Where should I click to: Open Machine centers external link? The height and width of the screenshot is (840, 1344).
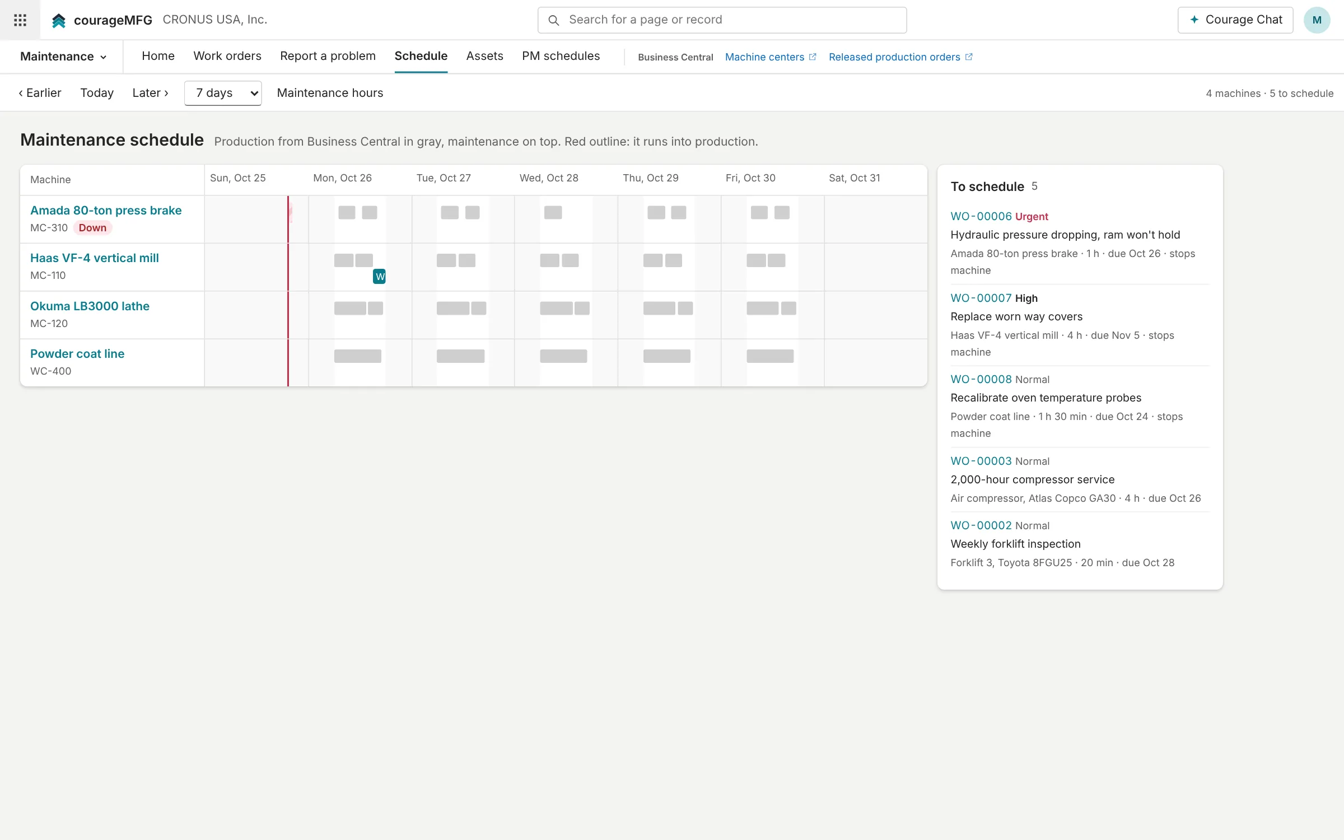[771, 57]
